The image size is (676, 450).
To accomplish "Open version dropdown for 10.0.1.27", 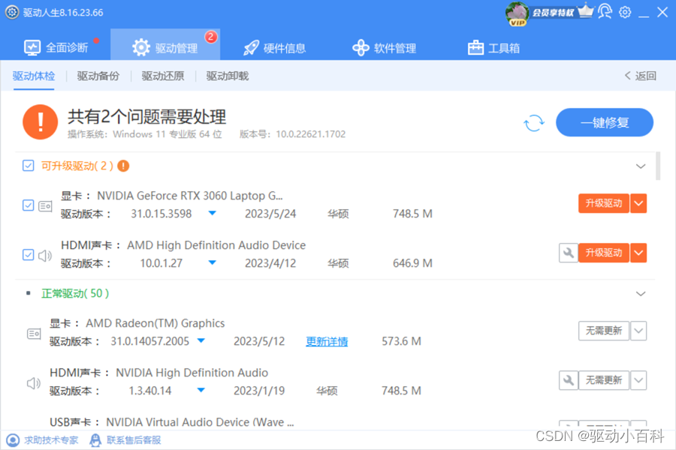I will [x=212, y=262].
